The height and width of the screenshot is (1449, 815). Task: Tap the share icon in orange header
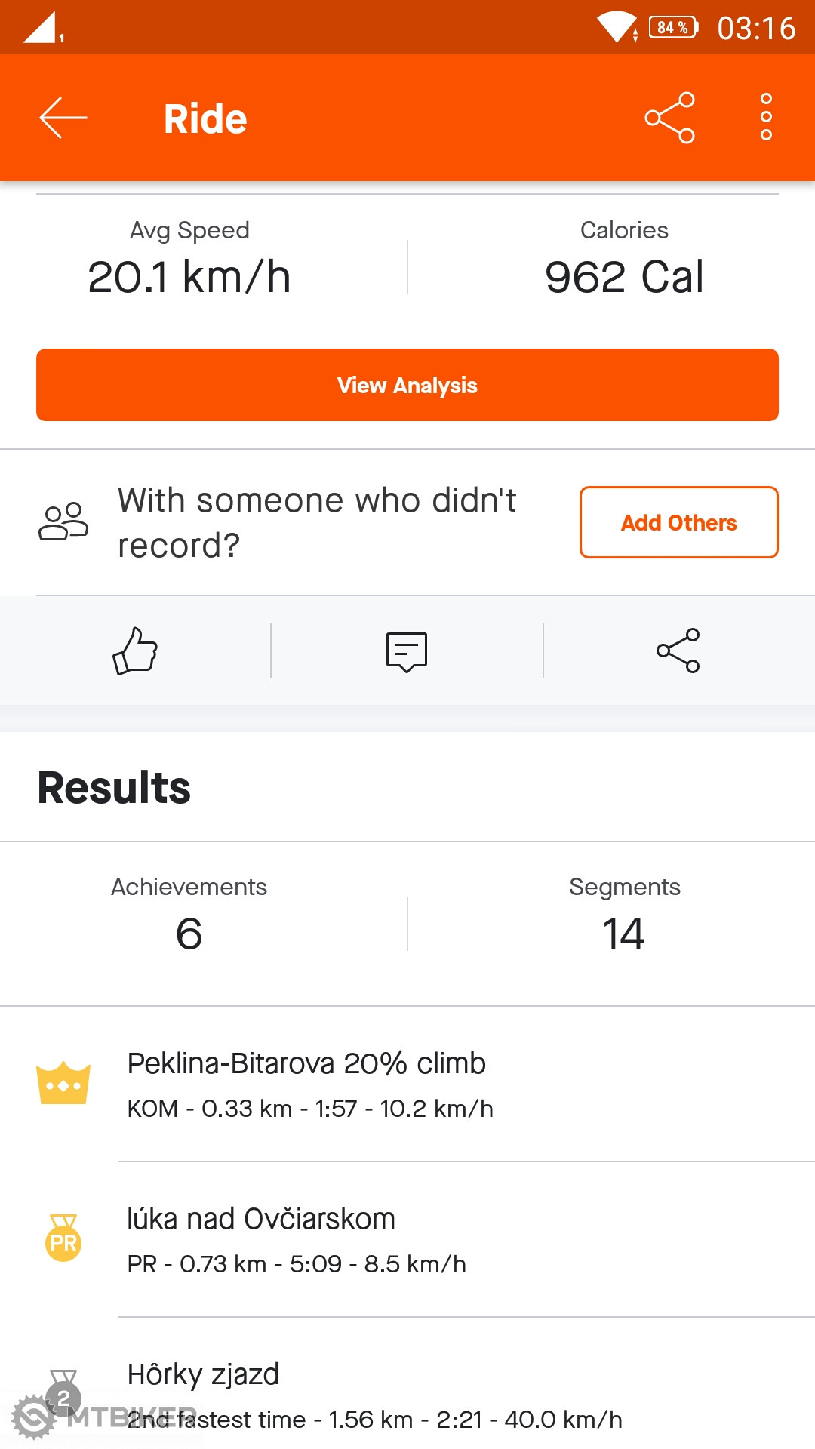669,118
